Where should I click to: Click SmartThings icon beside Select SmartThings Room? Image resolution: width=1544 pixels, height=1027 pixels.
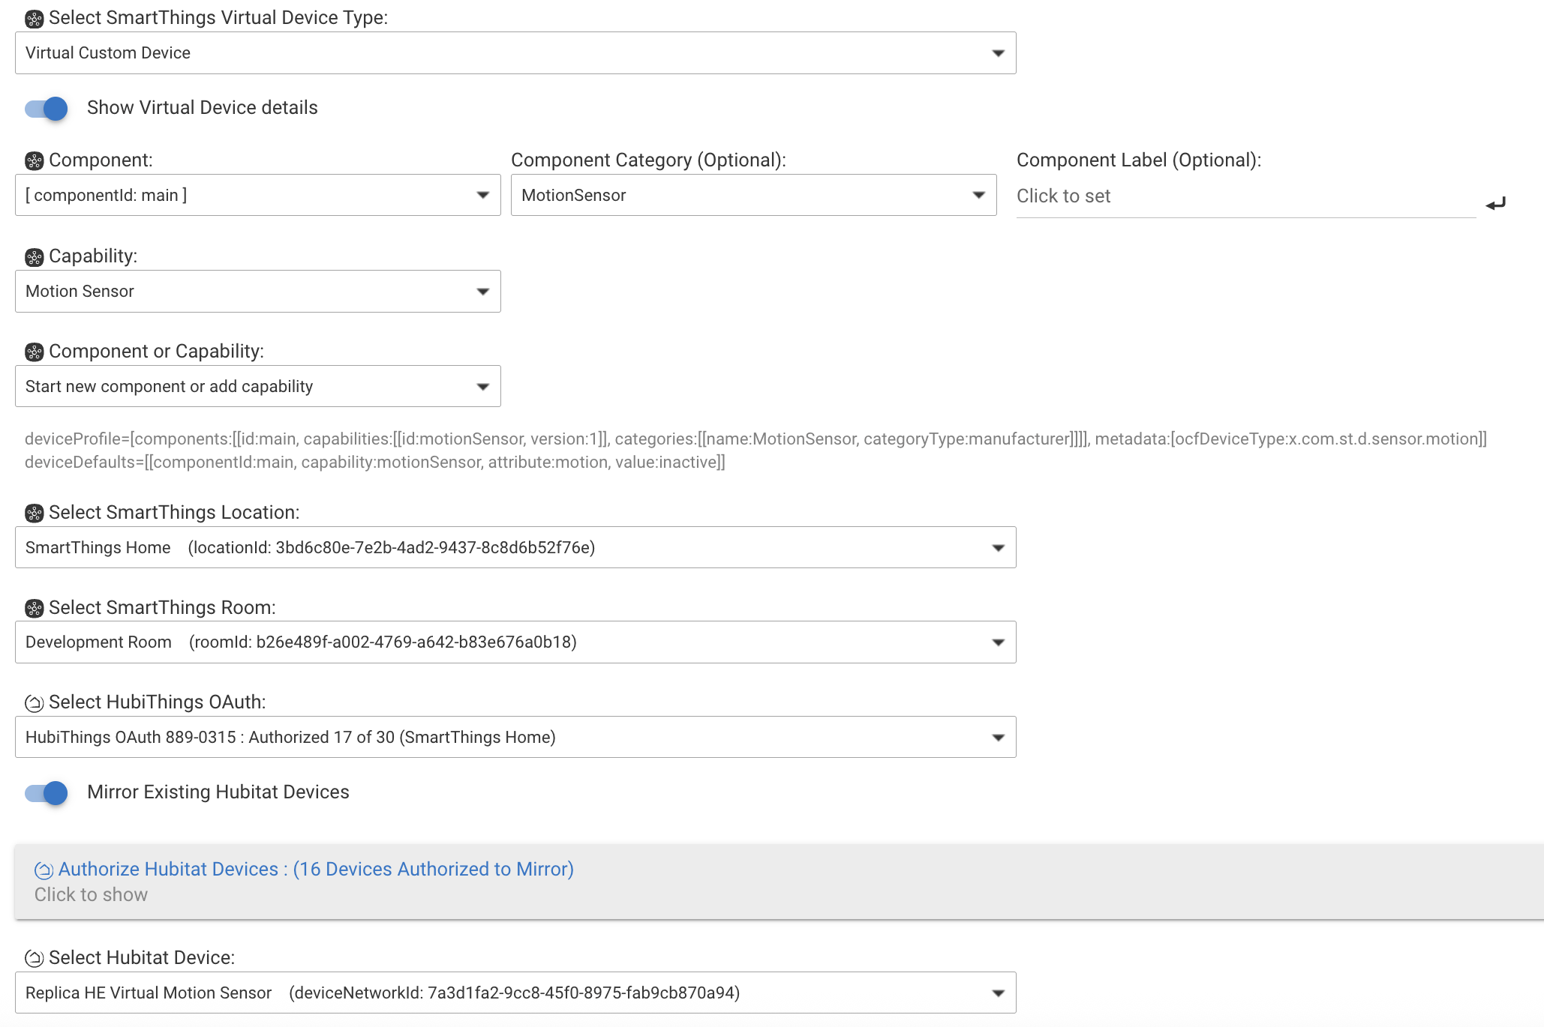[35, 609]
